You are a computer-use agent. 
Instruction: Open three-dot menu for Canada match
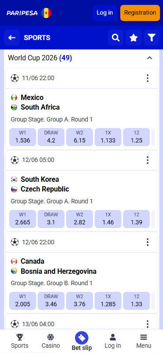[148, 242]
